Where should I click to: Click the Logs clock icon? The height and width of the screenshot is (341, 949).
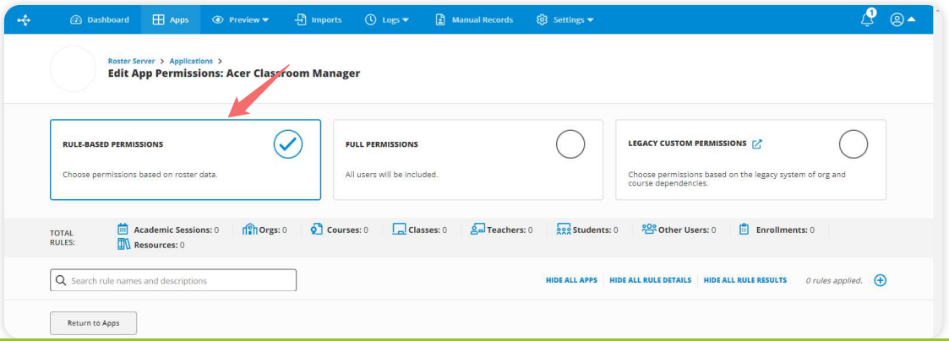click(370, 20)
